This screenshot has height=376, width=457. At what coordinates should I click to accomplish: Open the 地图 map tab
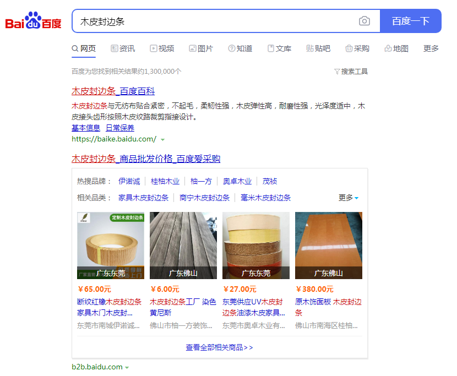[x=396, y=48]
